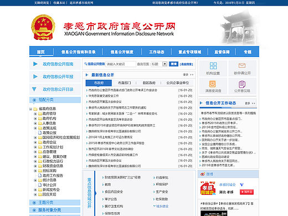The width and height of the screenshot is (288, 216).
Task: Expand the 政府领导 tree node
Action: click(x=35, y=114)
